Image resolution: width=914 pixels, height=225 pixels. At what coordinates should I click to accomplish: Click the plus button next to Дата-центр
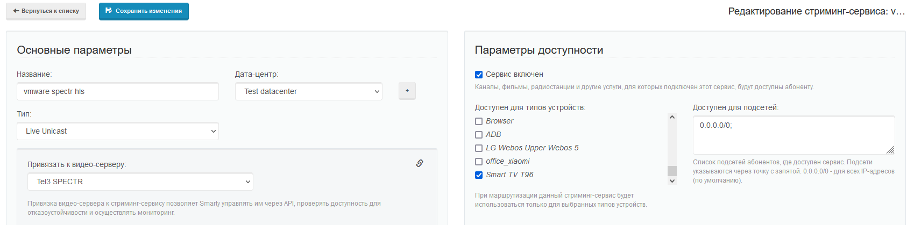407,91
